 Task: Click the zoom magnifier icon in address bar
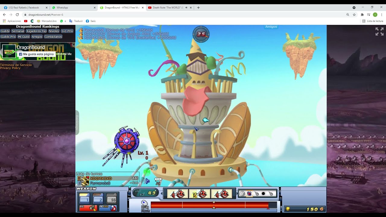click(x=348, y=14)
